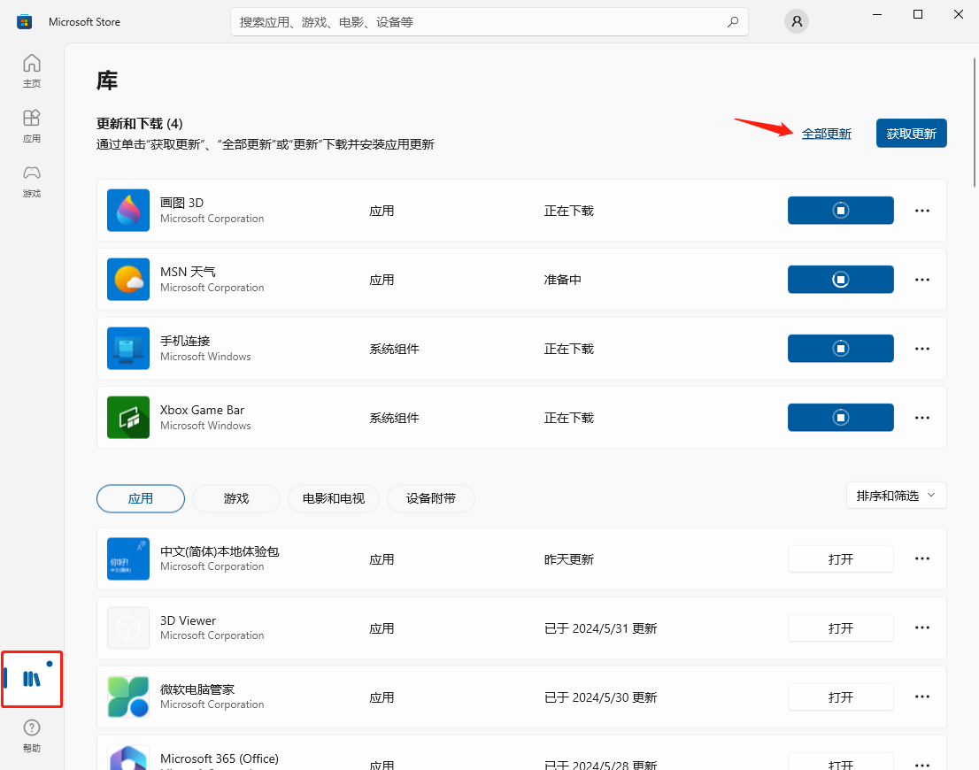The image size is (979, 770).
Task: Select the 应用 (Apps) sidebar icon
Action: pyautogui.click(x=32, y=126)
